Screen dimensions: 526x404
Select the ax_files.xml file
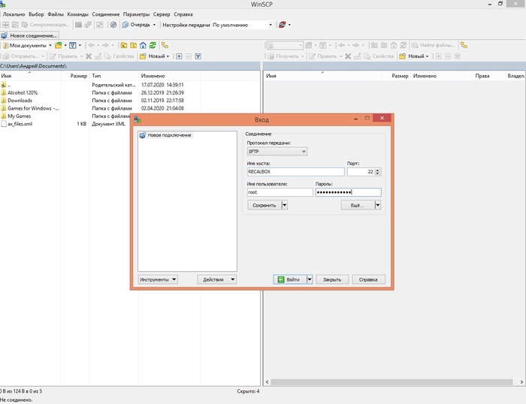coord(20,124)
